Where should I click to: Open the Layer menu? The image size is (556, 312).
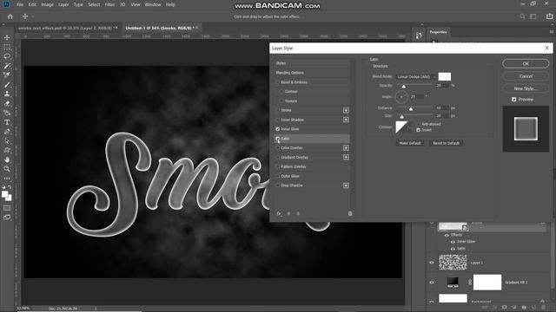pyautogui.click(x=63, y=4)
